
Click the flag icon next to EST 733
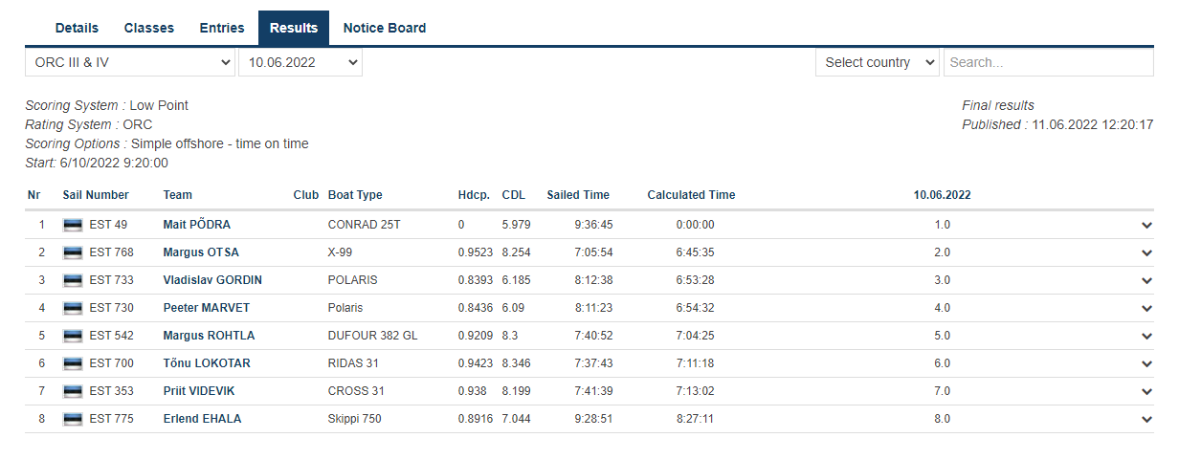pyautogui.click(x=73, y=280)
